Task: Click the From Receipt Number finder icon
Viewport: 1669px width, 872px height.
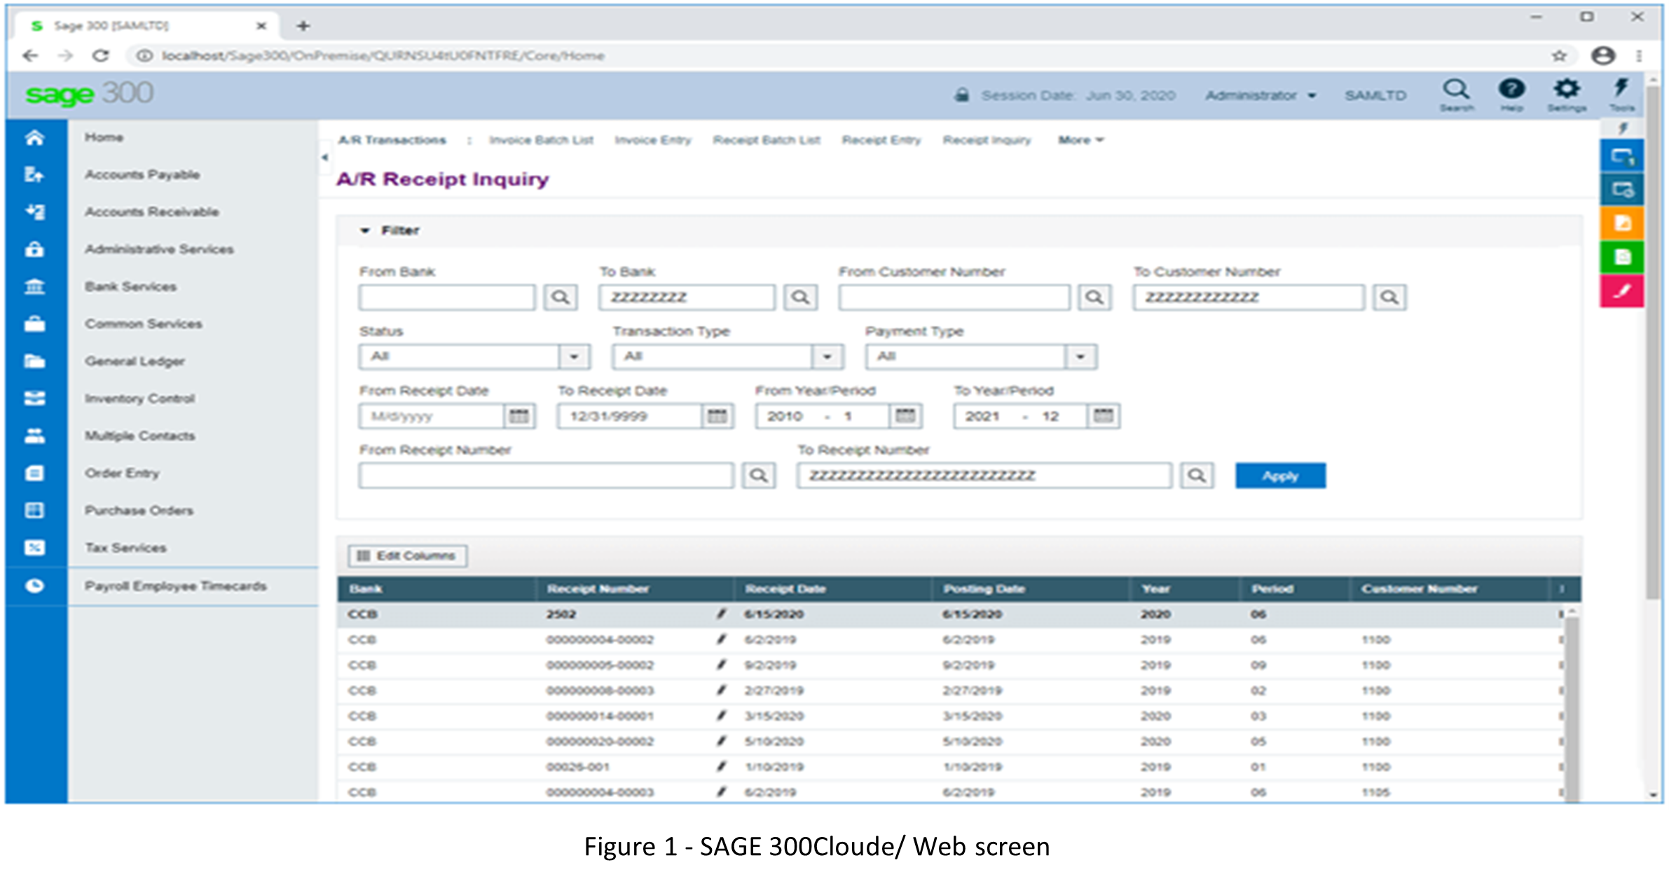Action: click(759, 476)
